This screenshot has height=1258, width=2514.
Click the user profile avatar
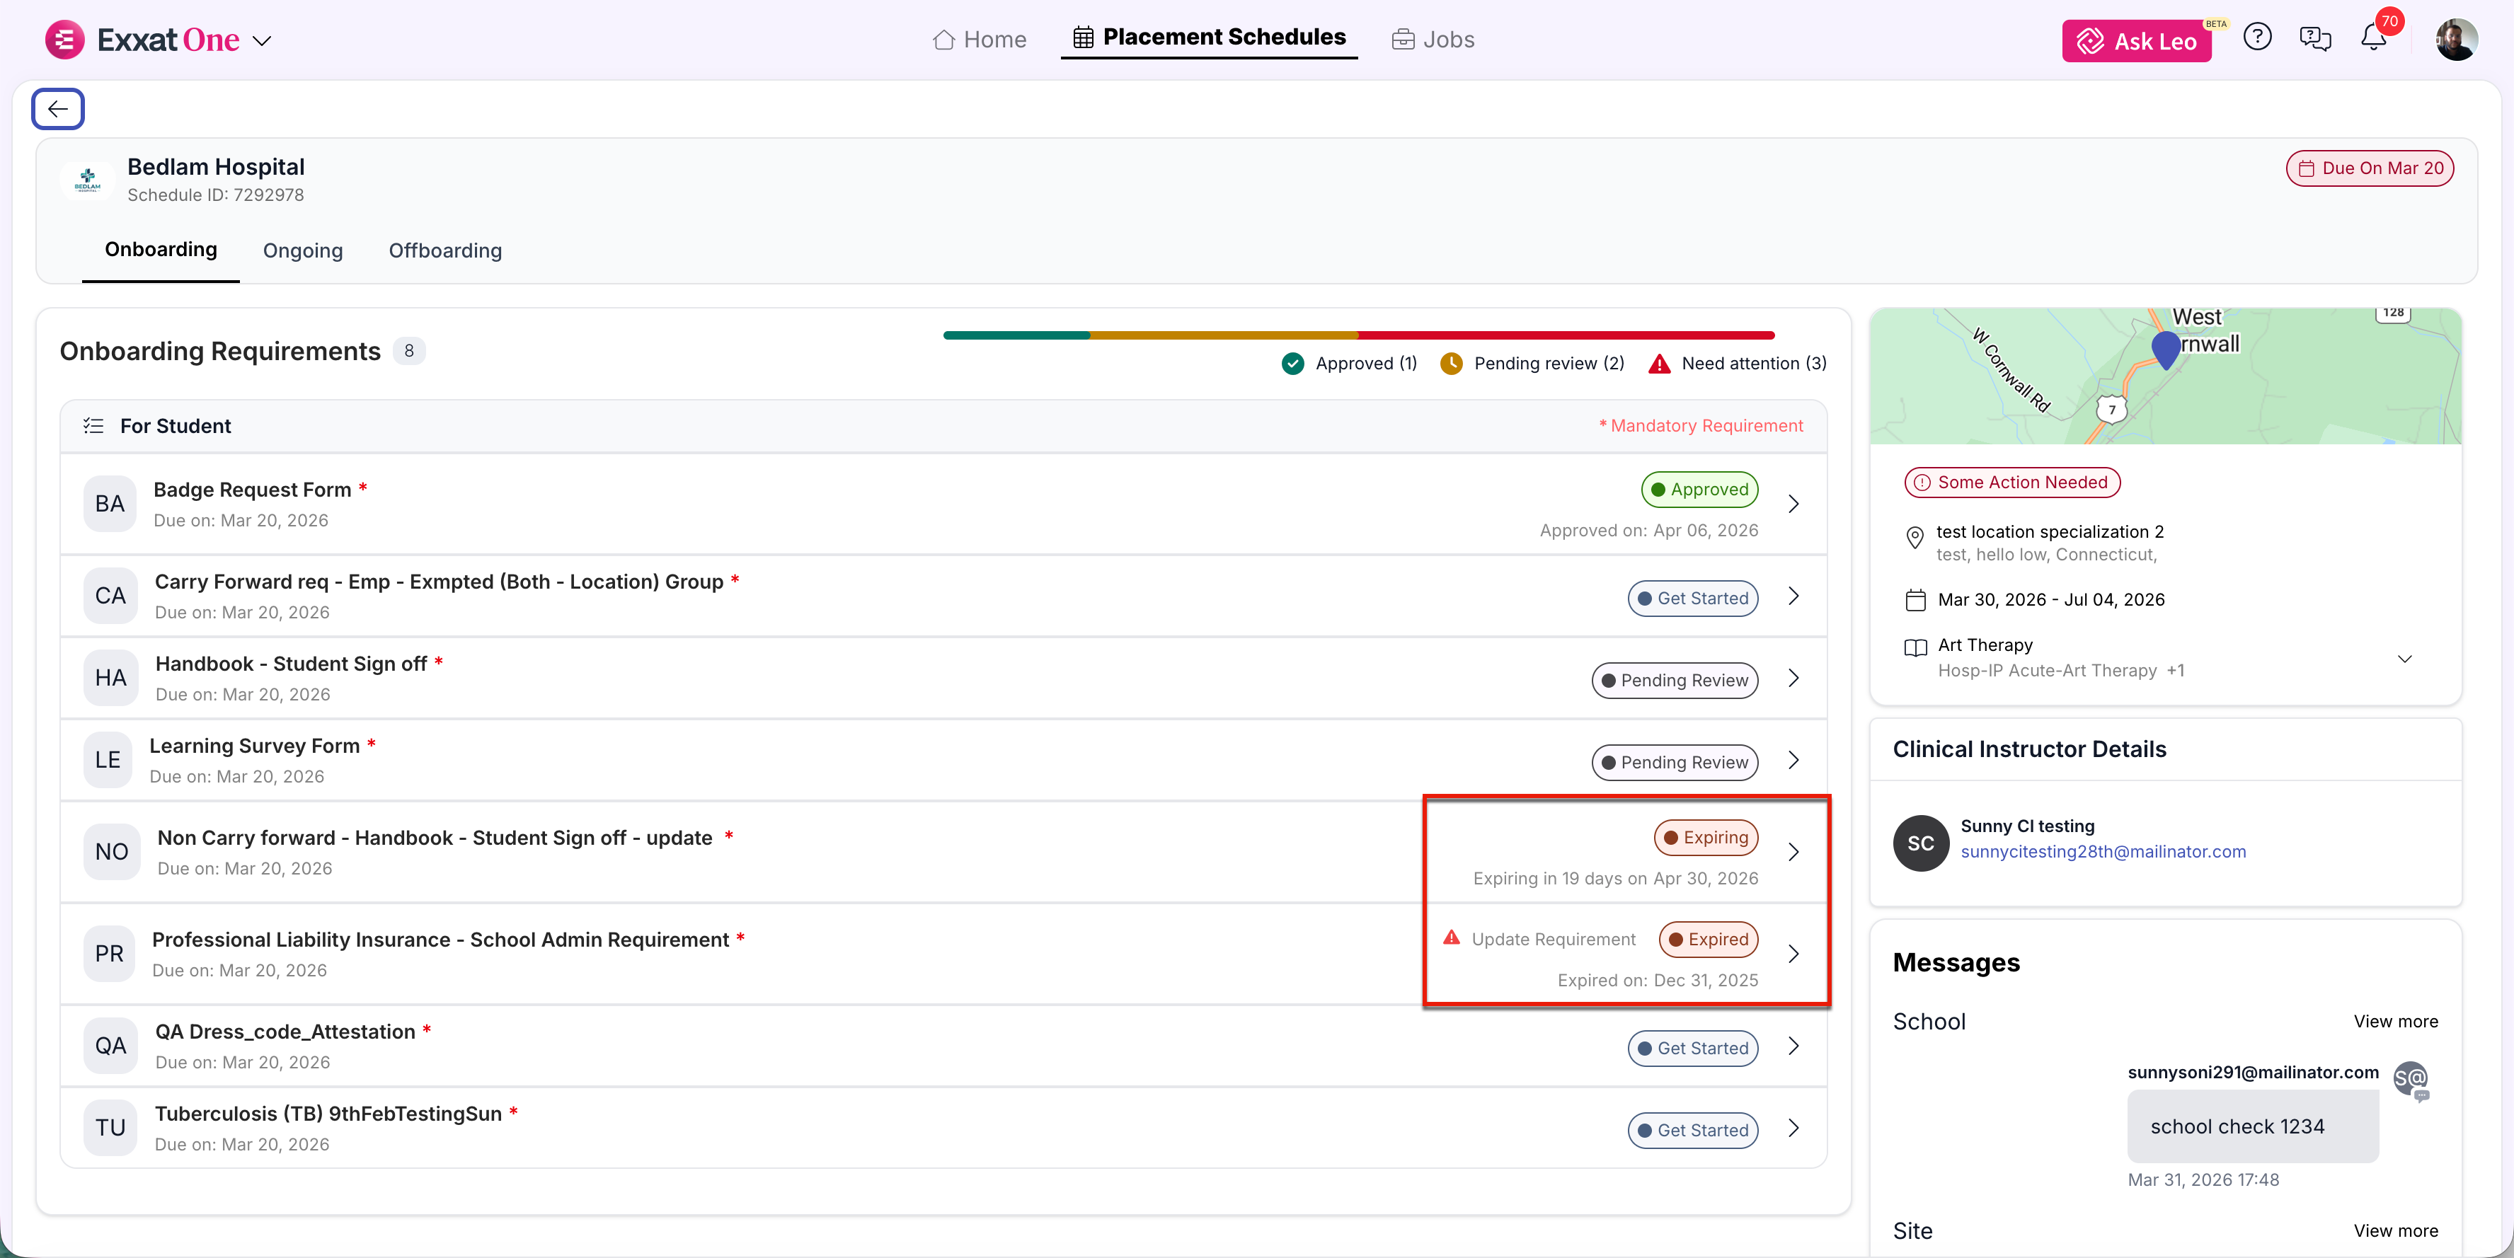(x=2455, y=40)
